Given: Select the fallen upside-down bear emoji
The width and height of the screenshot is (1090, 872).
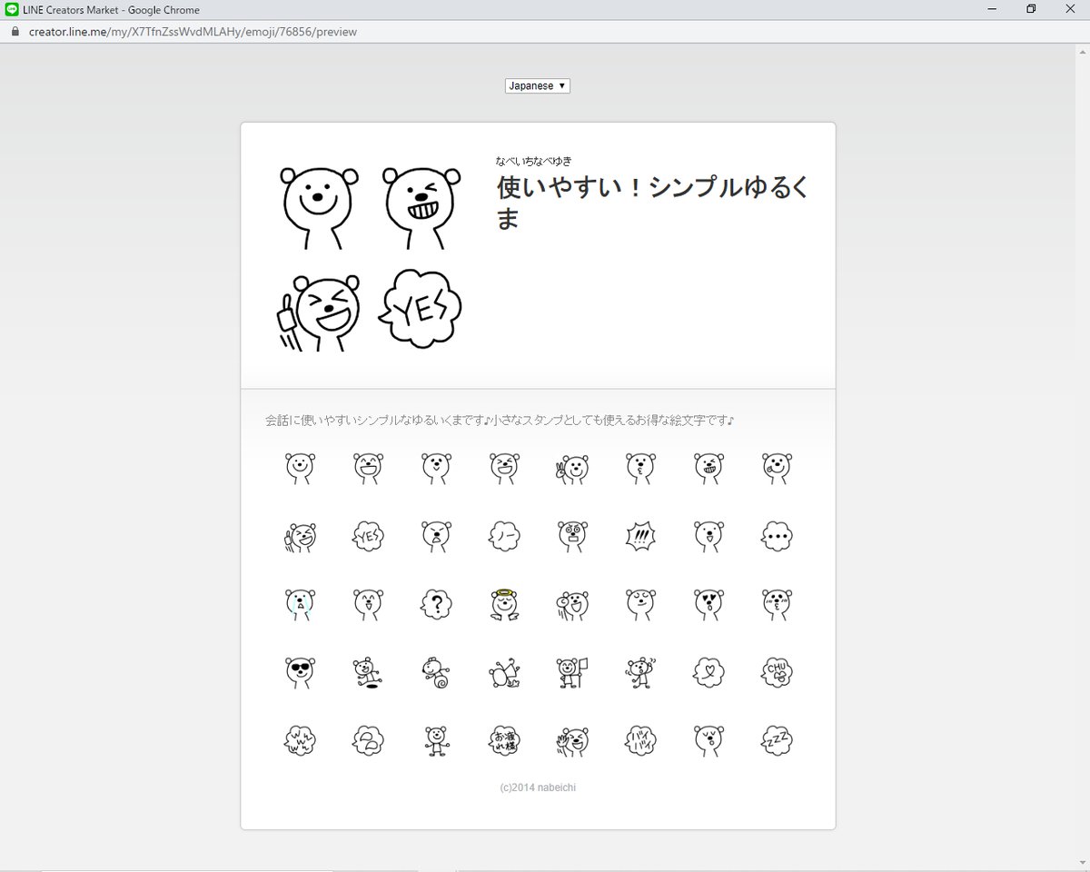Looking at the screenshot, I should coord(504,672).
